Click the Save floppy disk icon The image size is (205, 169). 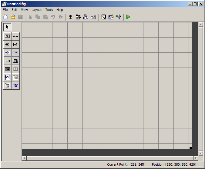[20, 17]
